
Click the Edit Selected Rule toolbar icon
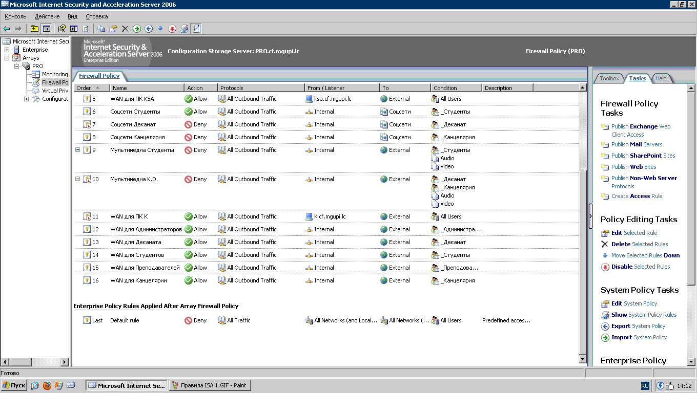pos(113,29)
